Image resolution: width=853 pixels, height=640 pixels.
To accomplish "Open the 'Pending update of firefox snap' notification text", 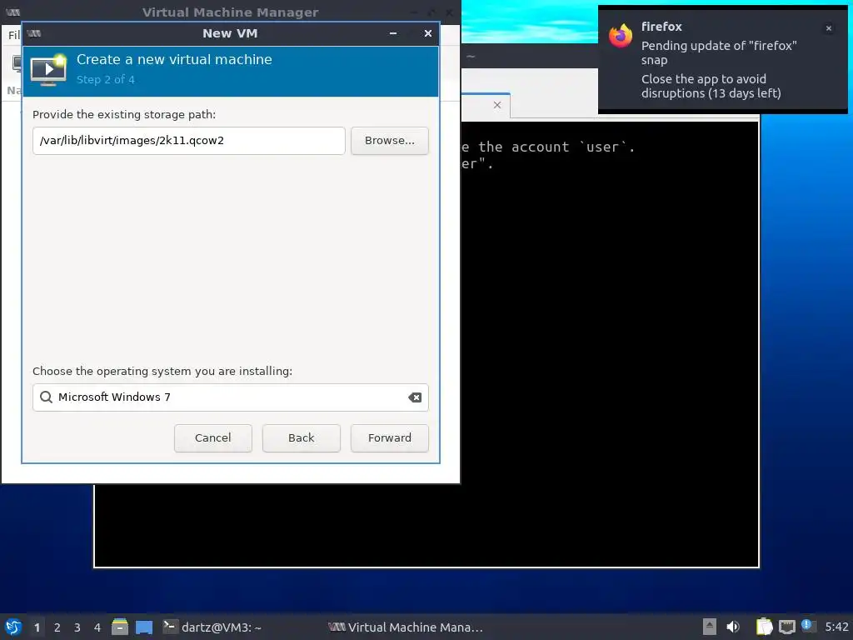I will (x=719, y=52).
